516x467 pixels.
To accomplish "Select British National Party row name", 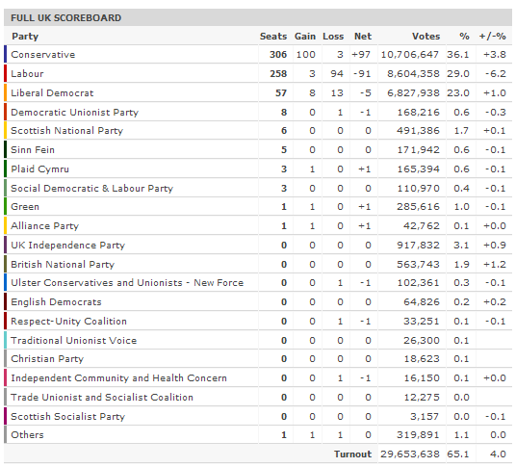I will [x=63, y=264].
